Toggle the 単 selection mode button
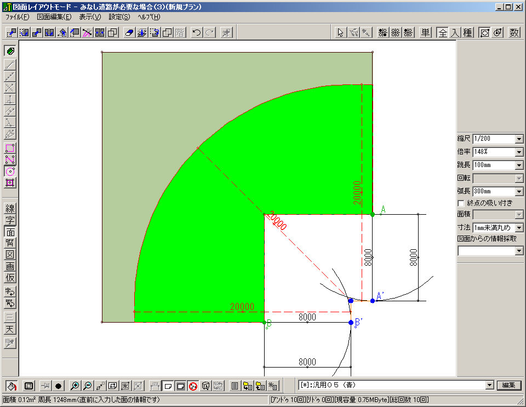Image resolution: width=526 pixels, height=407 pixels. [425, 32]
